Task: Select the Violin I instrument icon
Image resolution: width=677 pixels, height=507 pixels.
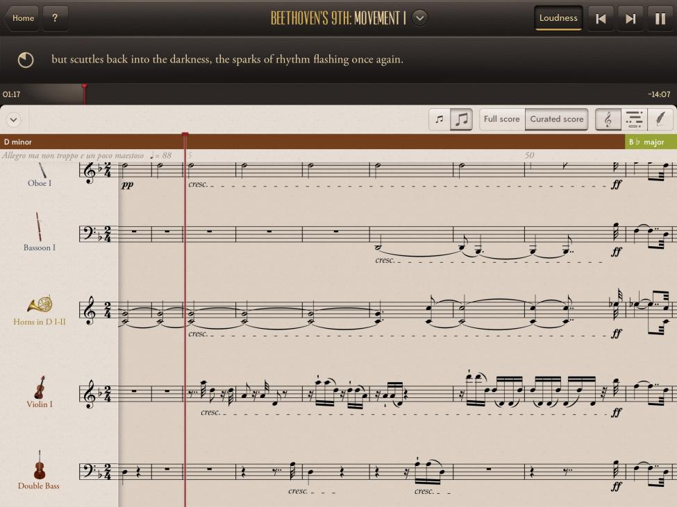Action: tap(40, 387)
